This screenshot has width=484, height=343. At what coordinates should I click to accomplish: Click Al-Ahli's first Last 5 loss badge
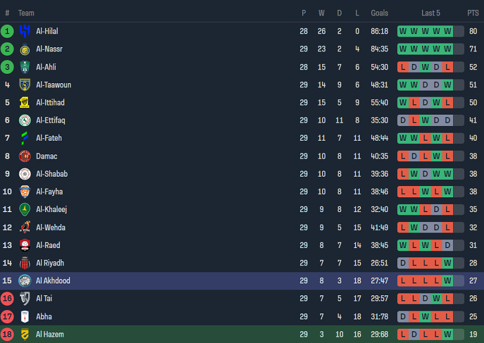pos(403,67)
